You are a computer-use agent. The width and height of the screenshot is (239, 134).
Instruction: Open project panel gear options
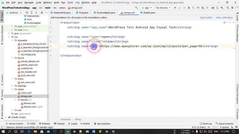click(42, 13)
